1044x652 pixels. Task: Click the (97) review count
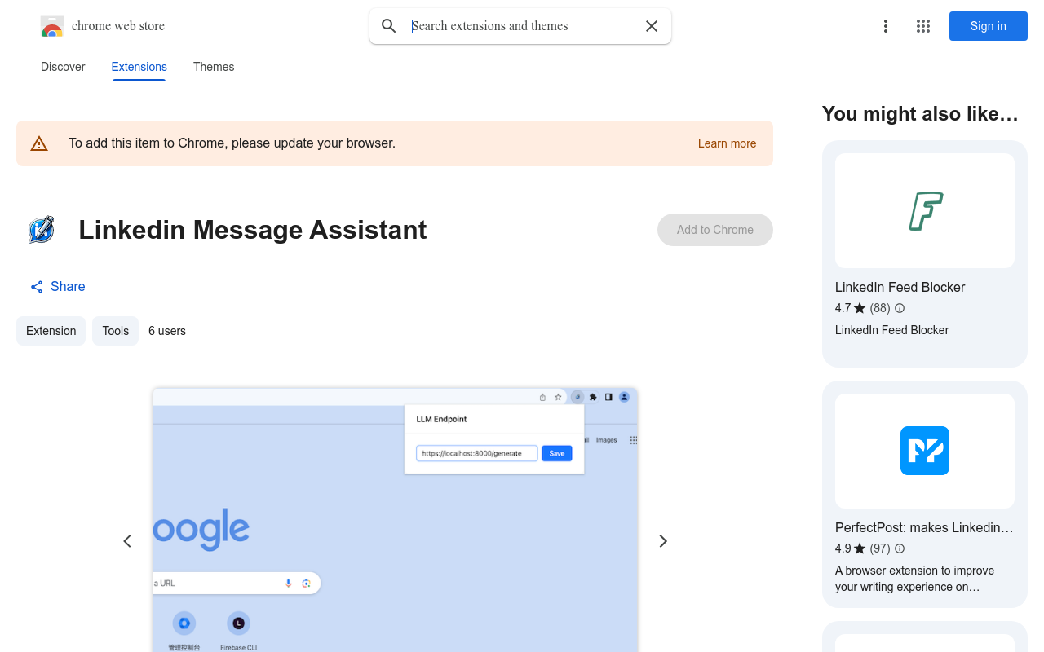(x=880, y=548)
